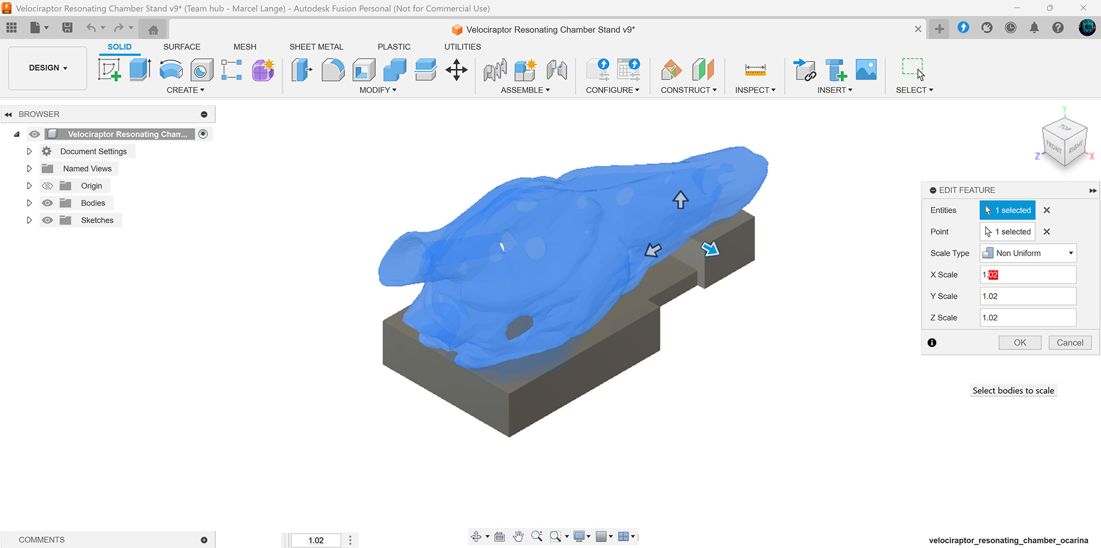Open the Configuration Table tool
The width and height of the screenshot is (1101, 548).
coord(628,70)
